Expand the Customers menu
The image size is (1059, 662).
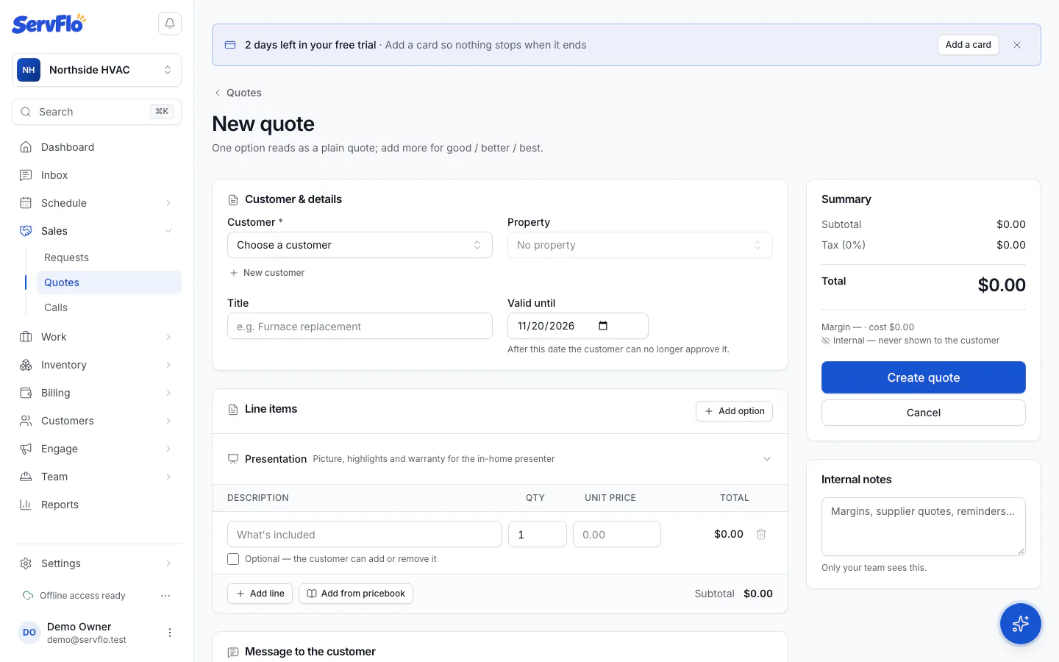pyautogui.click(x=96, y=421)
